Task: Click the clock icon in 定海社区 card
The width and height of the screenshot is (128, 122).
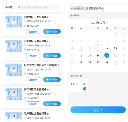Action: [x=25, y=118]
